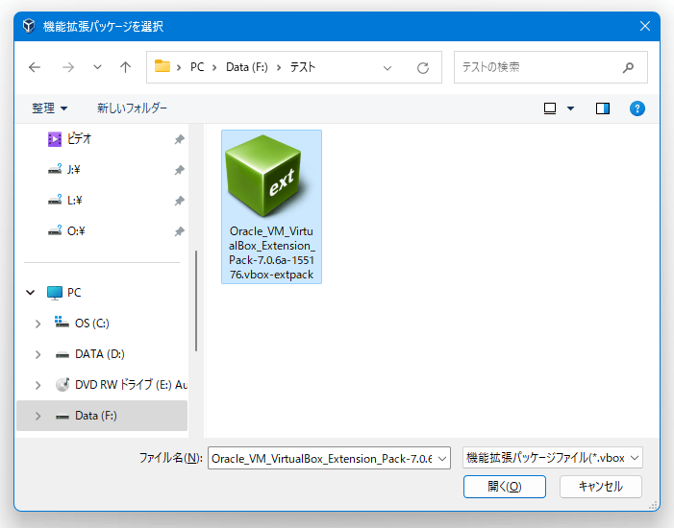
Task: Go forward using the right arrow
Action: coord(68,67)
